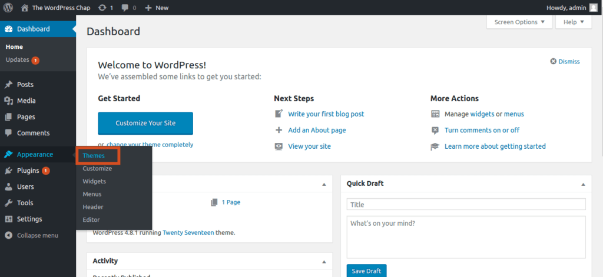Viewport: 603px width, 277px height.
Task: Collapse the Quick Draft panel arrow
Action: pos(583,185)
